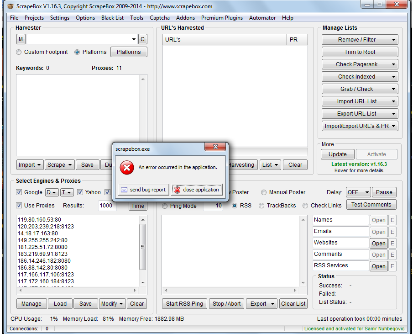The height and width of the screenshot is (334, 413).
Task: Click the Results input field showing 1000
Action: tap(107, 205)
